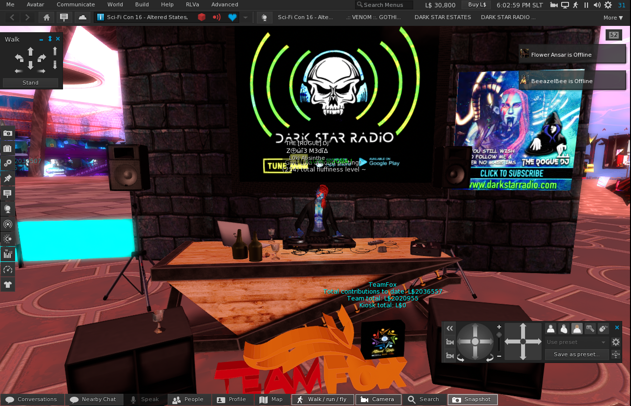Click the red cube icon in address bar
The image size is (631, 406).
tap(202, 18)
